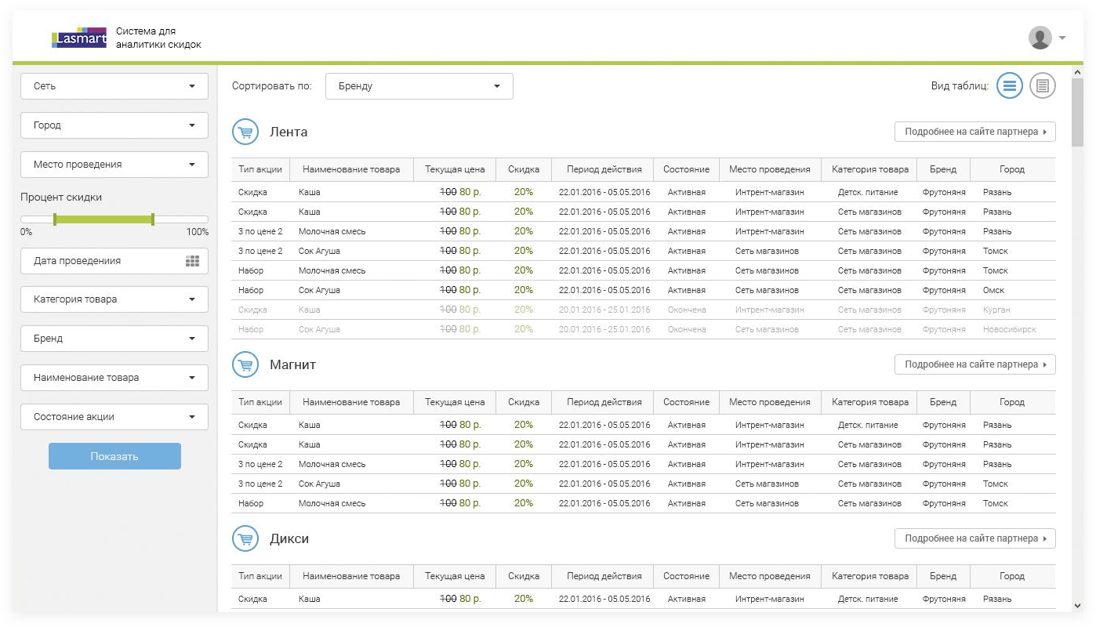The width and height of the screenshot is (1096, 627).
Task: Select Детск. питание cell in Лента table
Action: [x=868, y=192]
